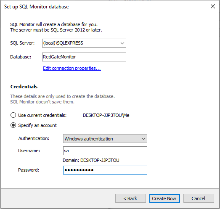Screen dimensions: 220x209
Task: Click the Domain: DESKTOP-JJP3TOU text
Action: (91, 160)
